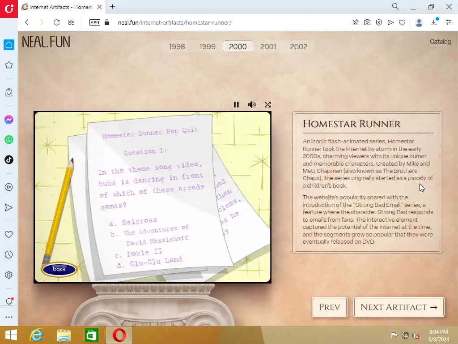Open sidebar player icon
458x344 pixels.
tap(9, 187)
